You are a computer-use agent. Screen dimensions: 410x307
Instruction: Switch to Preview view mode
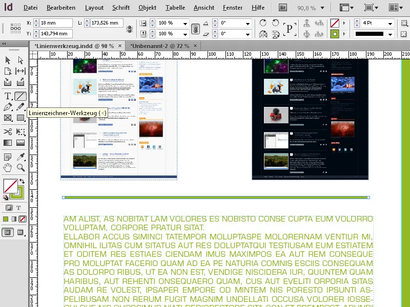(20, 232)
